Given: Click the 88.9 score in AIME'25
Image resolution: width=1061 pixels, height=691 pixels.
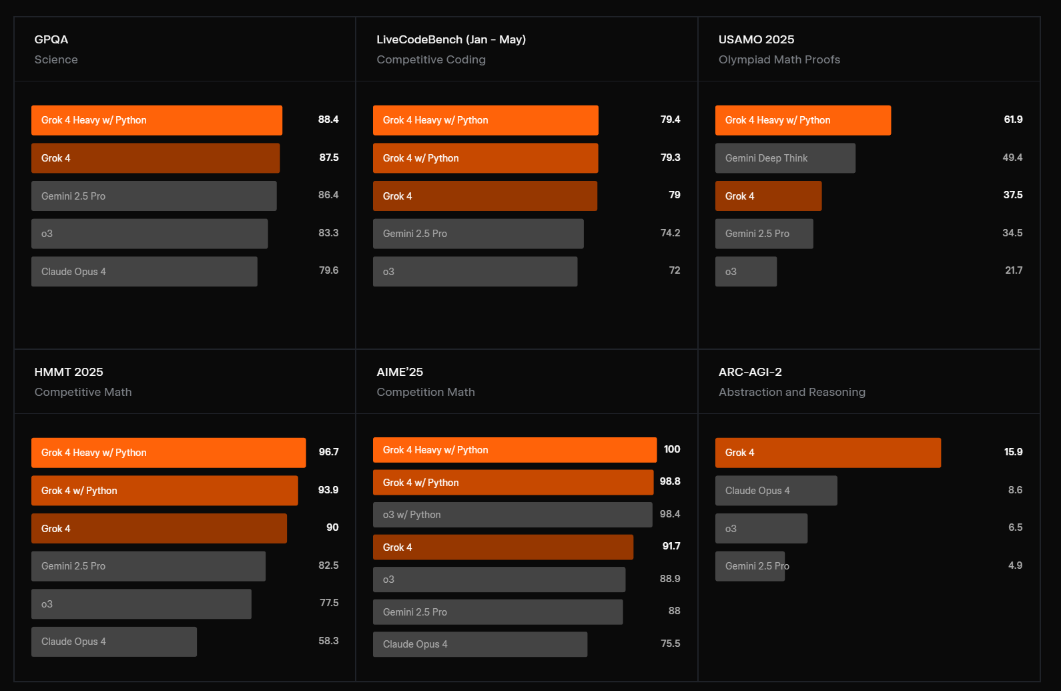Looking at the screenshot, I should (x=670, y=579).
